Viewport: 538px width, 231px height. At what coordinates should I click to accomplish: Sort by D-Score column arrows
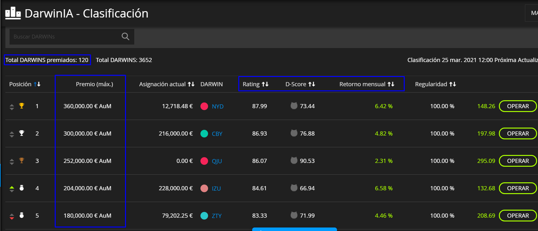click(312, 84)
